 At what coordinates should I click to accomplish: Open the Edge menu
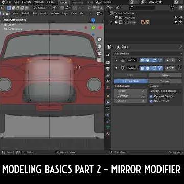64,13
